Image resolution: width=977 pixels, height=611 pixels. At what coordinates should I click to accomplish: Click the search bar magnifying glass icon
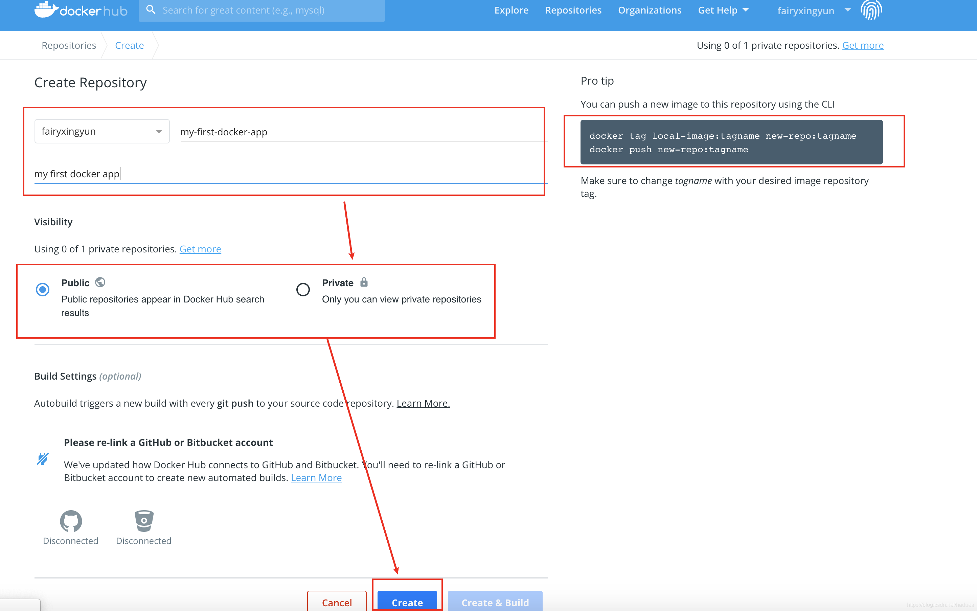(x=151, y=10)
